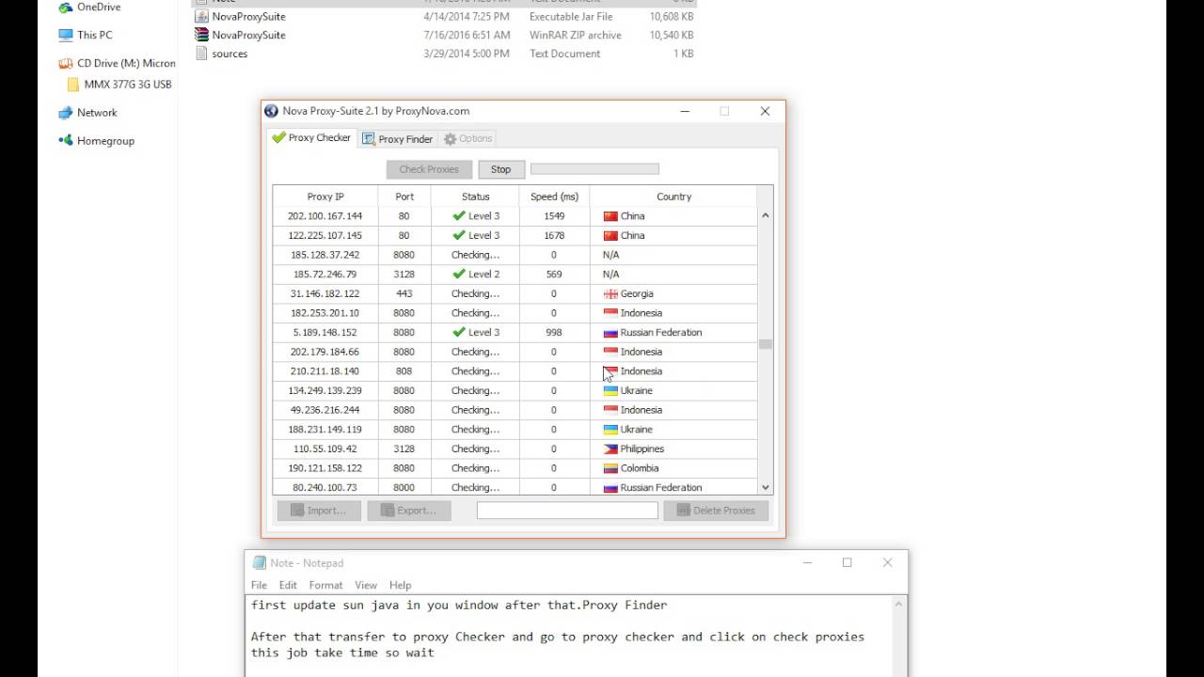Select the proxy IP 182.253.201.10 cell

coord(325,313)
